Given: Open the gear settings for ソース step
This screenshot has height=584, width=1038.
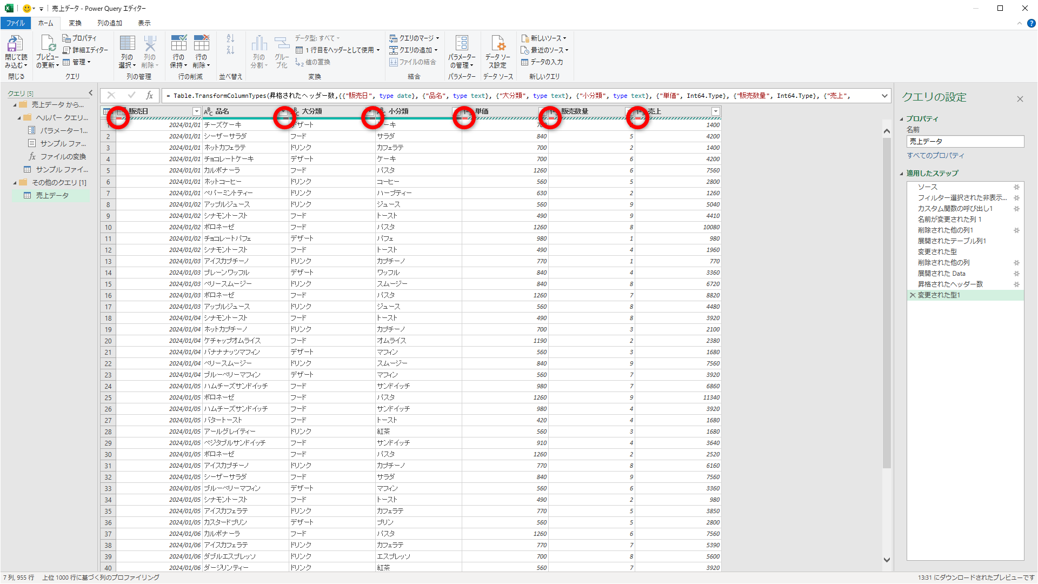Looking at the screenshot, I should point(1016,187).
